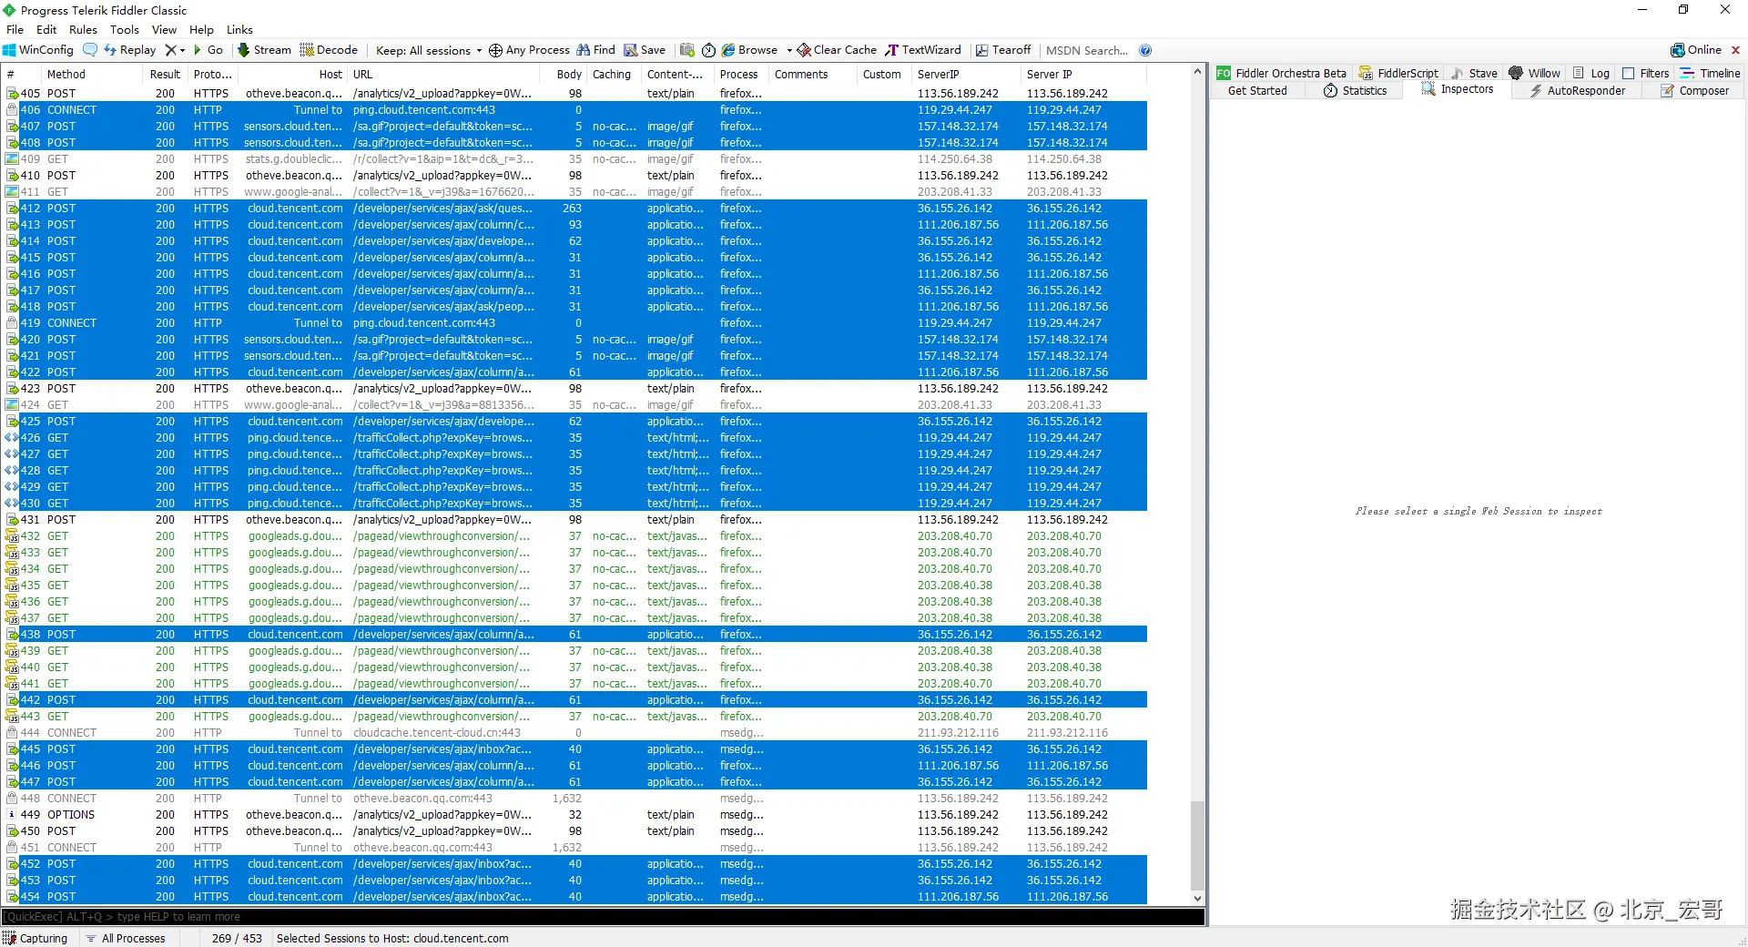Click the Go resume button
Viewport: 1748px width, 947px height.
click(x=208, y=50)
